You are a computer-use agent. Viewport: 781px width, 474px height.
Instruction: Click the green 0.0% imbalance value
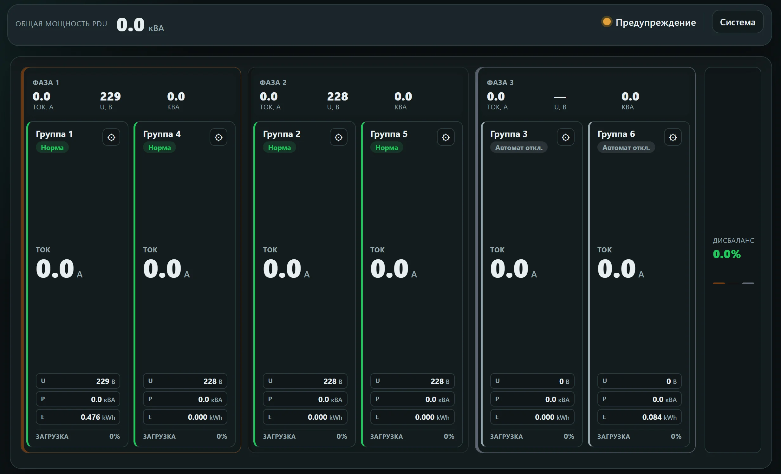(x=726, y=254)
